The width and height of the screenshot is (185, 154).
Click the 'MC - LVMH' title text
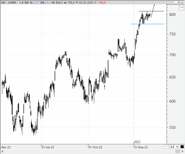tap(9, 3)
